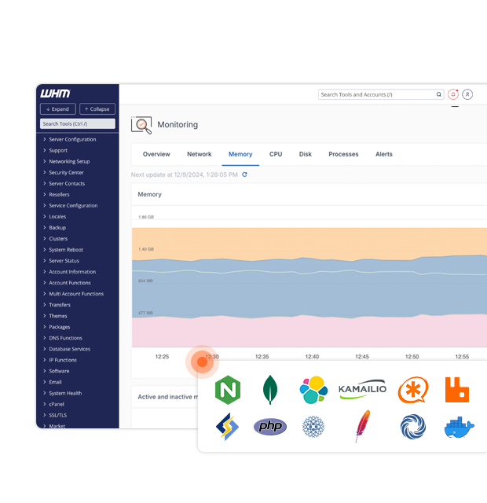Select the NGINX logo icon
Screen dimensions: 487x503
[x=228, y=390]
